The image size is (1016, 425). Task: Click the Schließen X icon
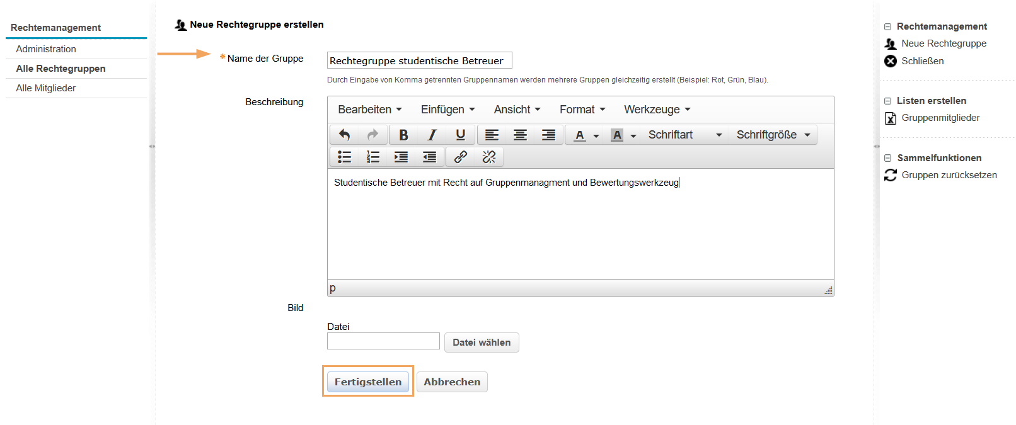tap(890, 61)
